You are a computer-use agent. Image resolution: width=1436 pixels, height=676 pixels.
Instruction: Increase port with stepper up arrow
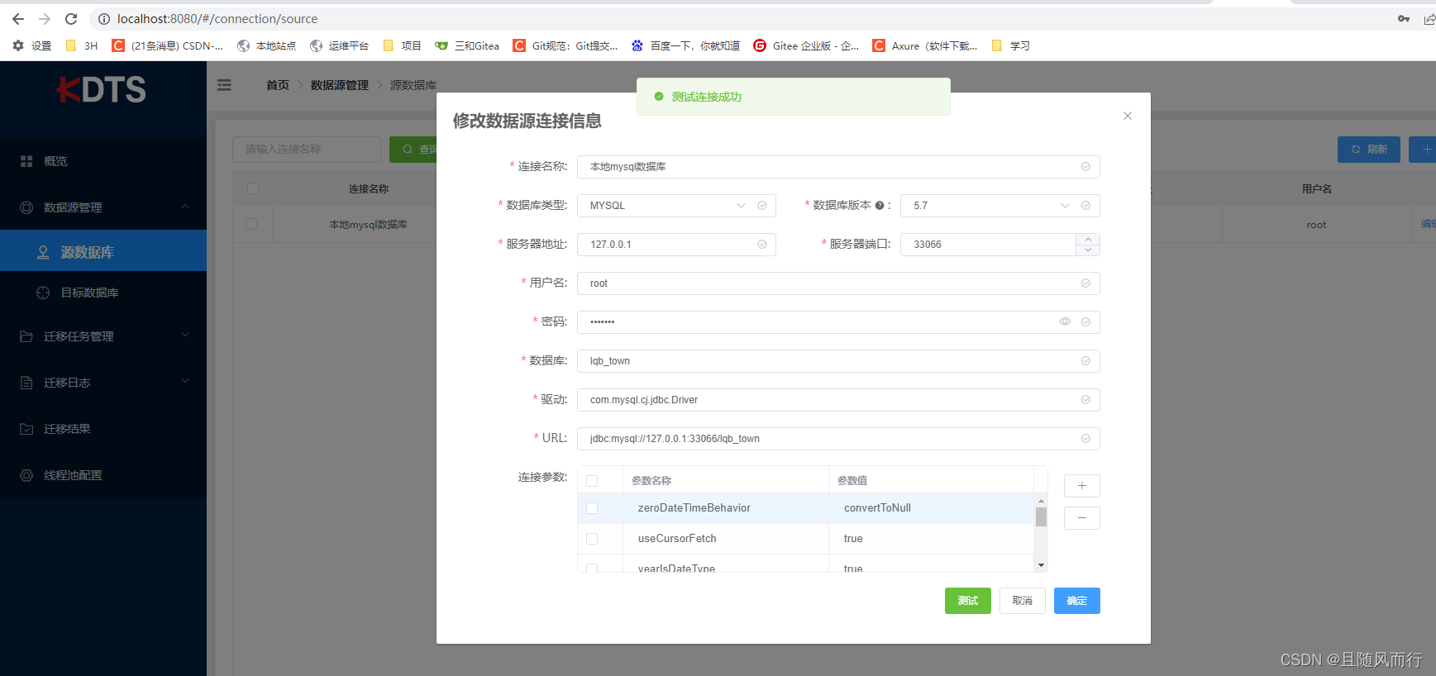(1088, 239)
